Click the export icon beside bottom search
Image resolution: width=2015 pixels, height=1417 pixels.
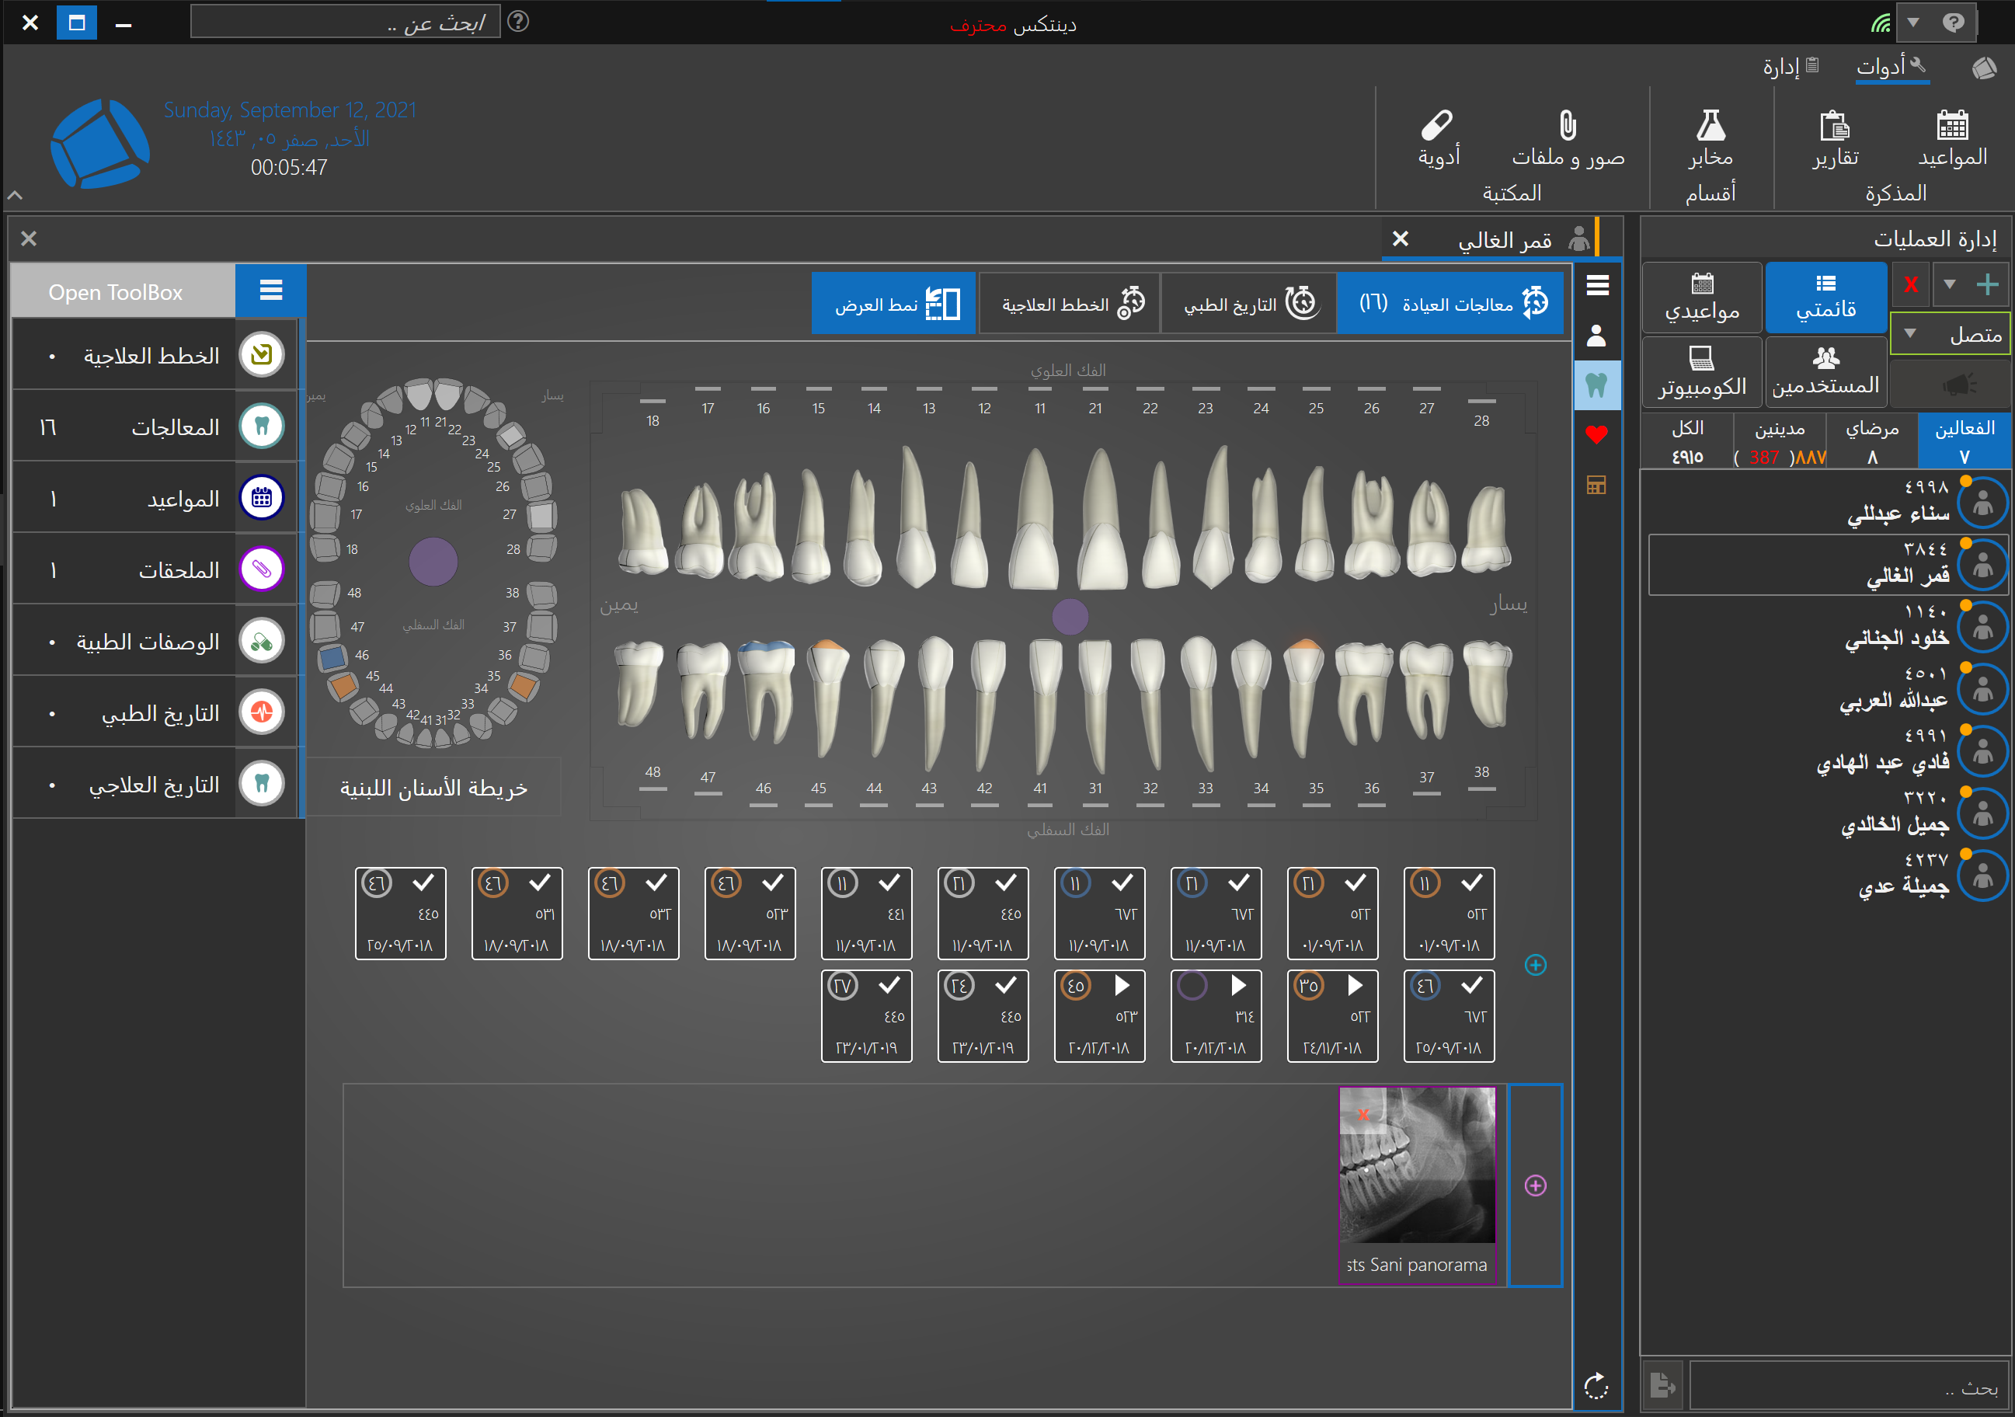[1662, 1385]
